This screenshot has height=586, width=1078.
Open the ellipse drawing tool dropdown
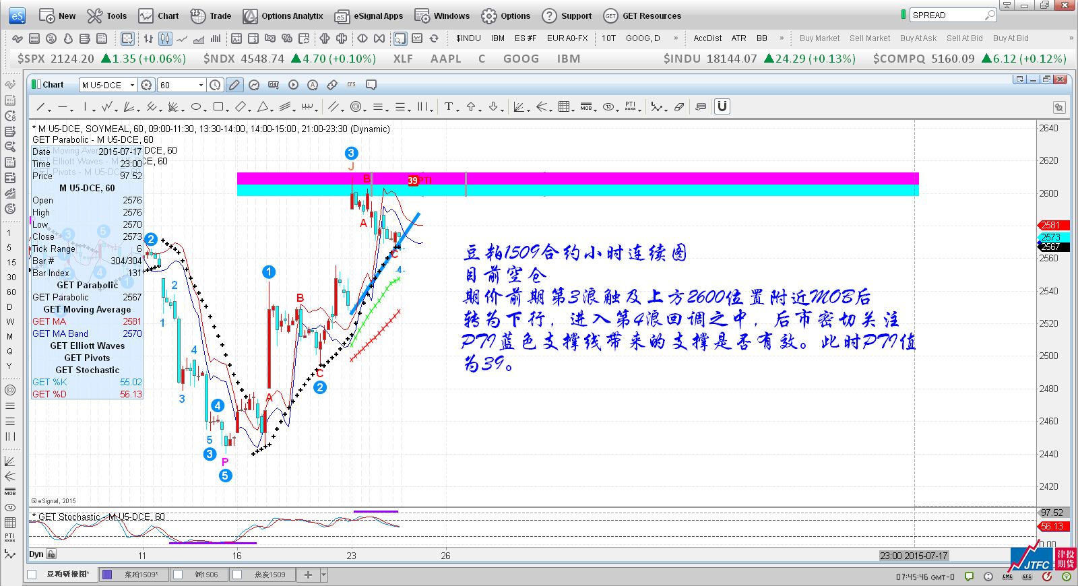(x=199, y=107)
